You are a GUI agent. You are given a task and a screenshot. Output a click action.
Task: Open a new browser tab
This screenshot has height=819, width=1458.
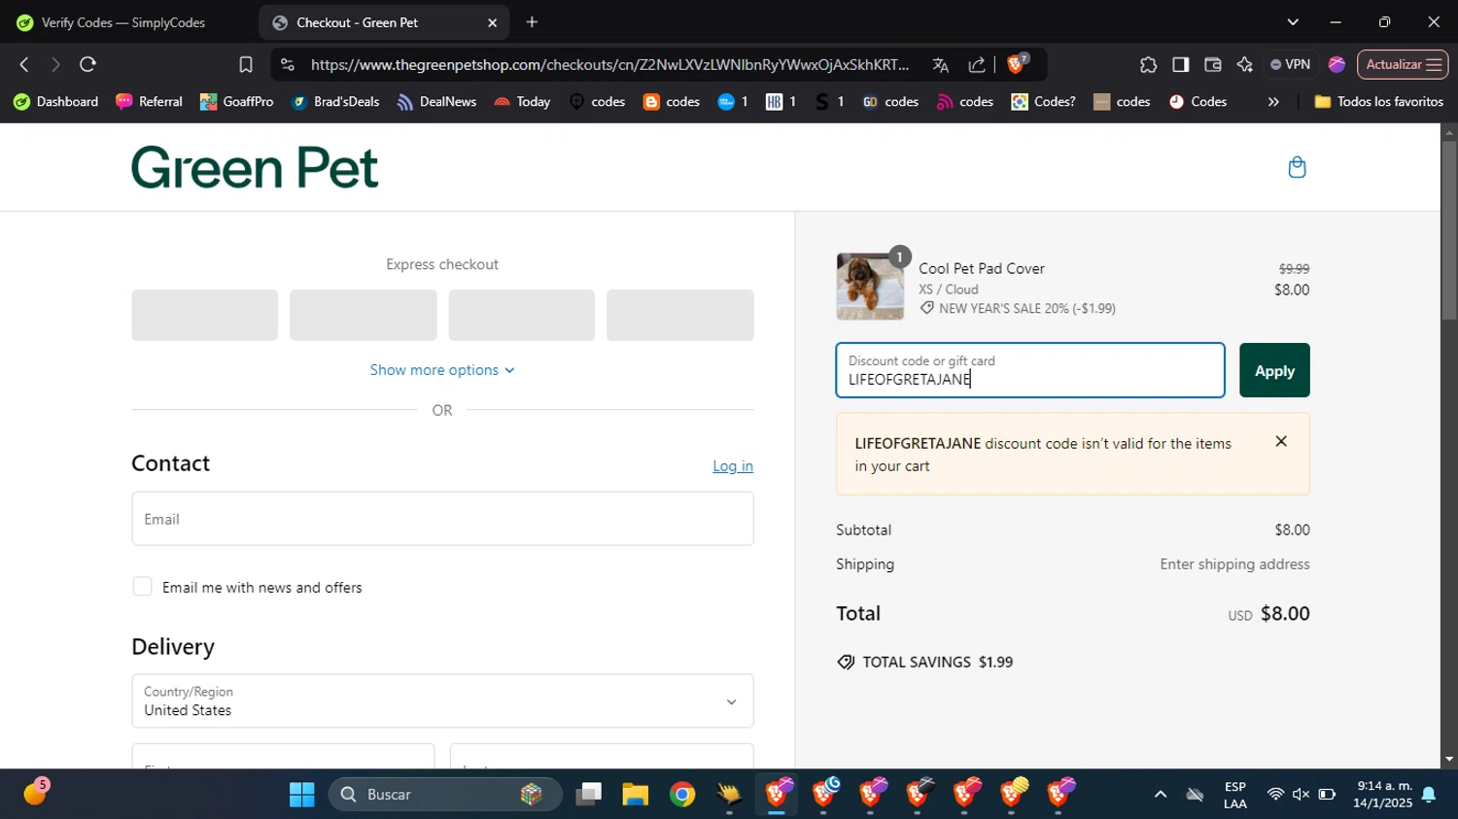coord(532,22)
